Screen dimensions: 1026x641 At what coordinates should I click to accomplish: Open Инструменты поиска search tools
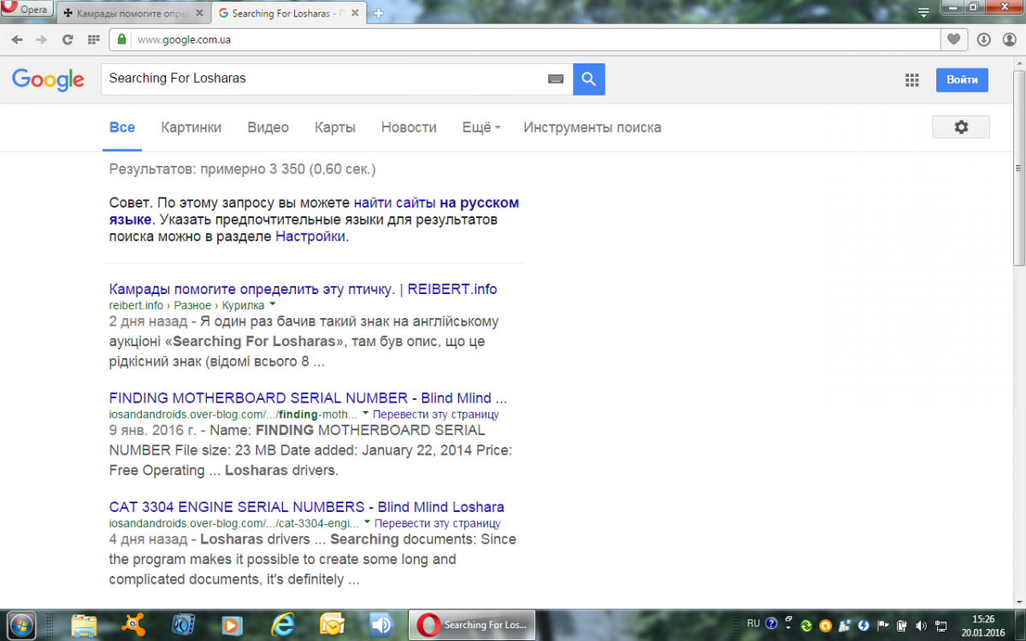pyautogui.click(x=593, y=127)
